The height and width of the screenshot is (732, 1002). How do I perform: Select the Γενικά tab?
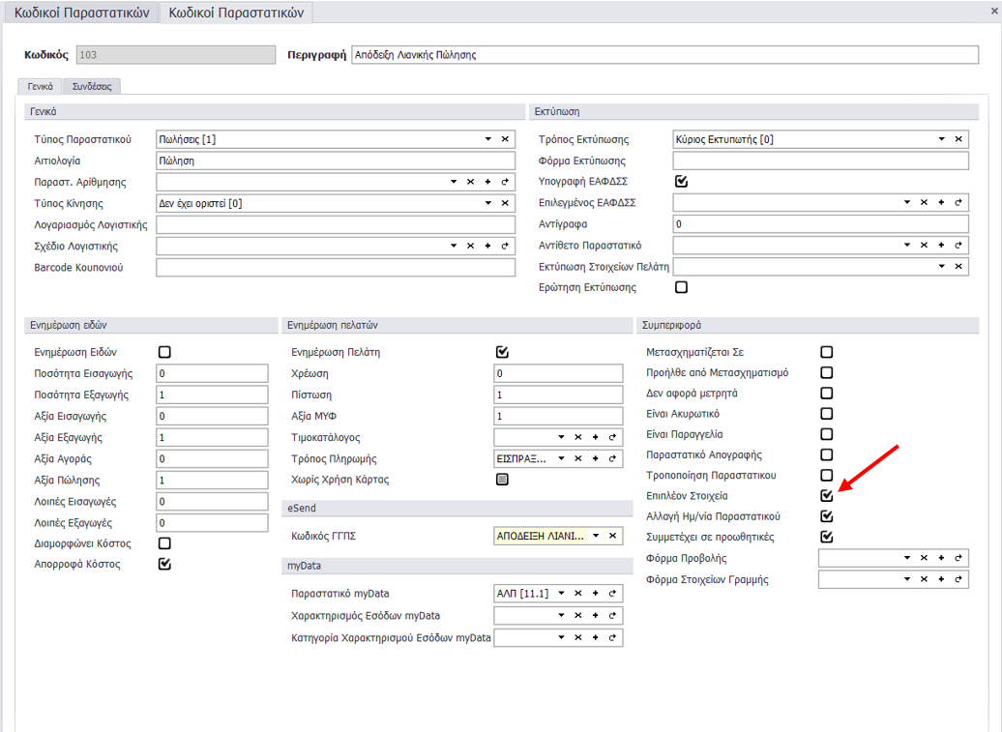40,86
